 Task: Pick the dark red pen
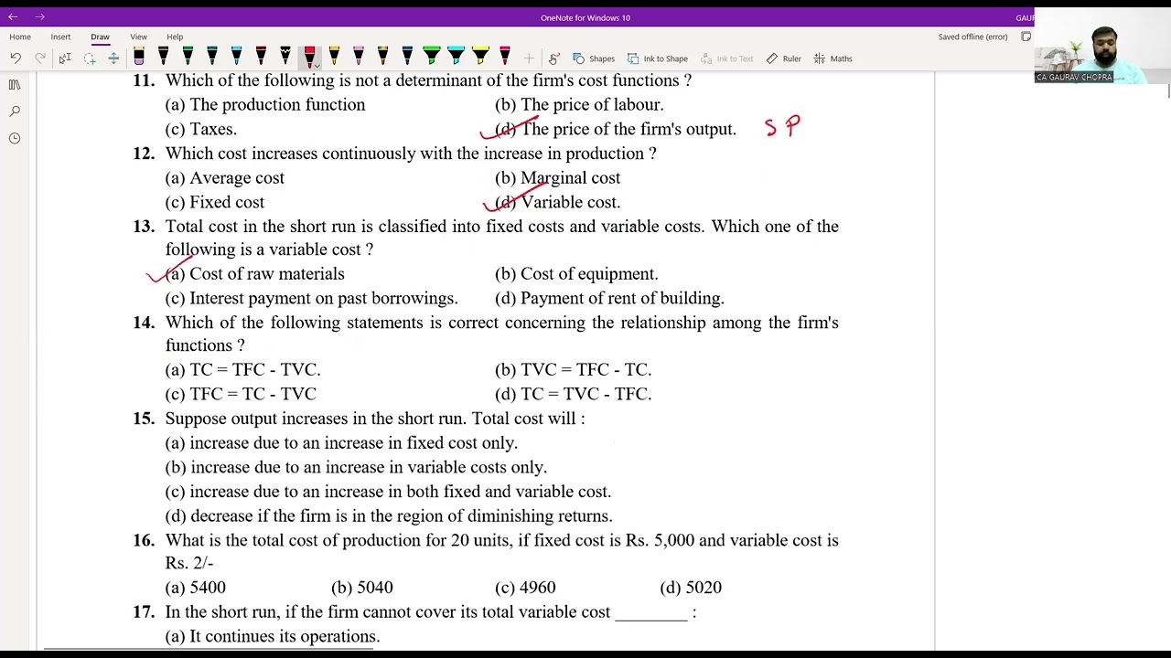[x=261, y=58]
